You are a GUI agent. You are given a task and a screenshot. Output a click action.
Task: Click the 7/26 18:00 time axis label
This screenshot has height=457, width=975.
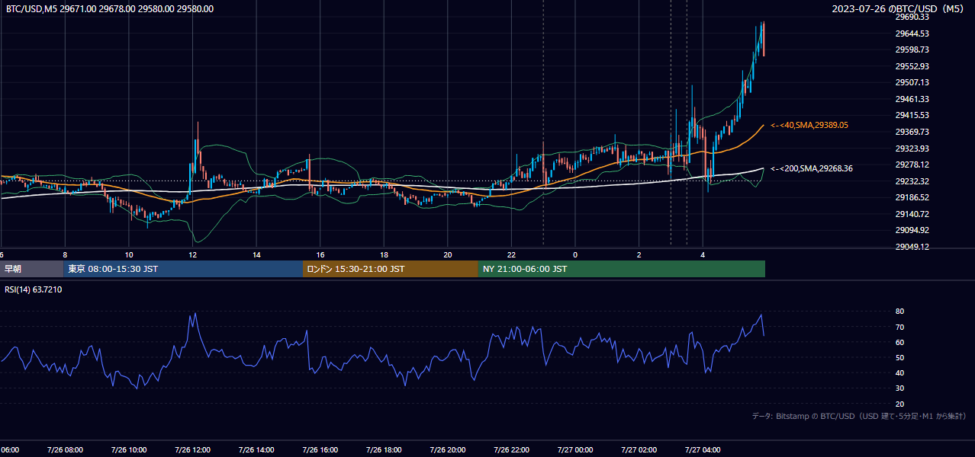click(x=384, y=449)
